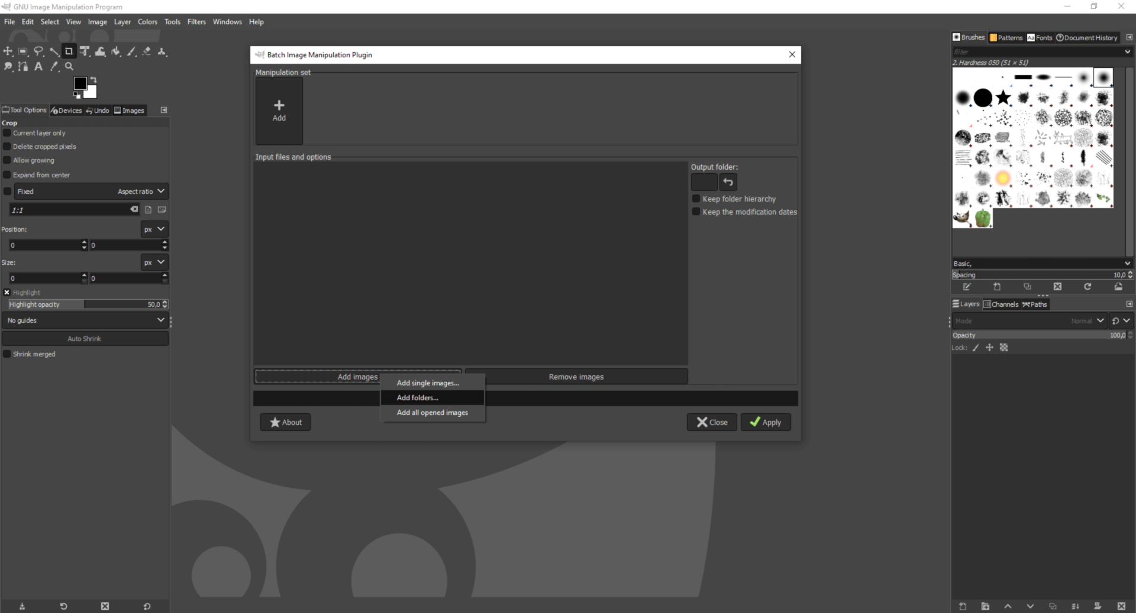
Task: Swap foreground and background colors
Action: [93, 79]
